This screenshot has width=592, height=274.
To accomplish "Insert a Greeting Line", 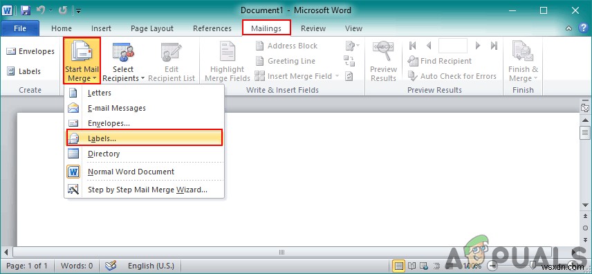I will point(285,61).
